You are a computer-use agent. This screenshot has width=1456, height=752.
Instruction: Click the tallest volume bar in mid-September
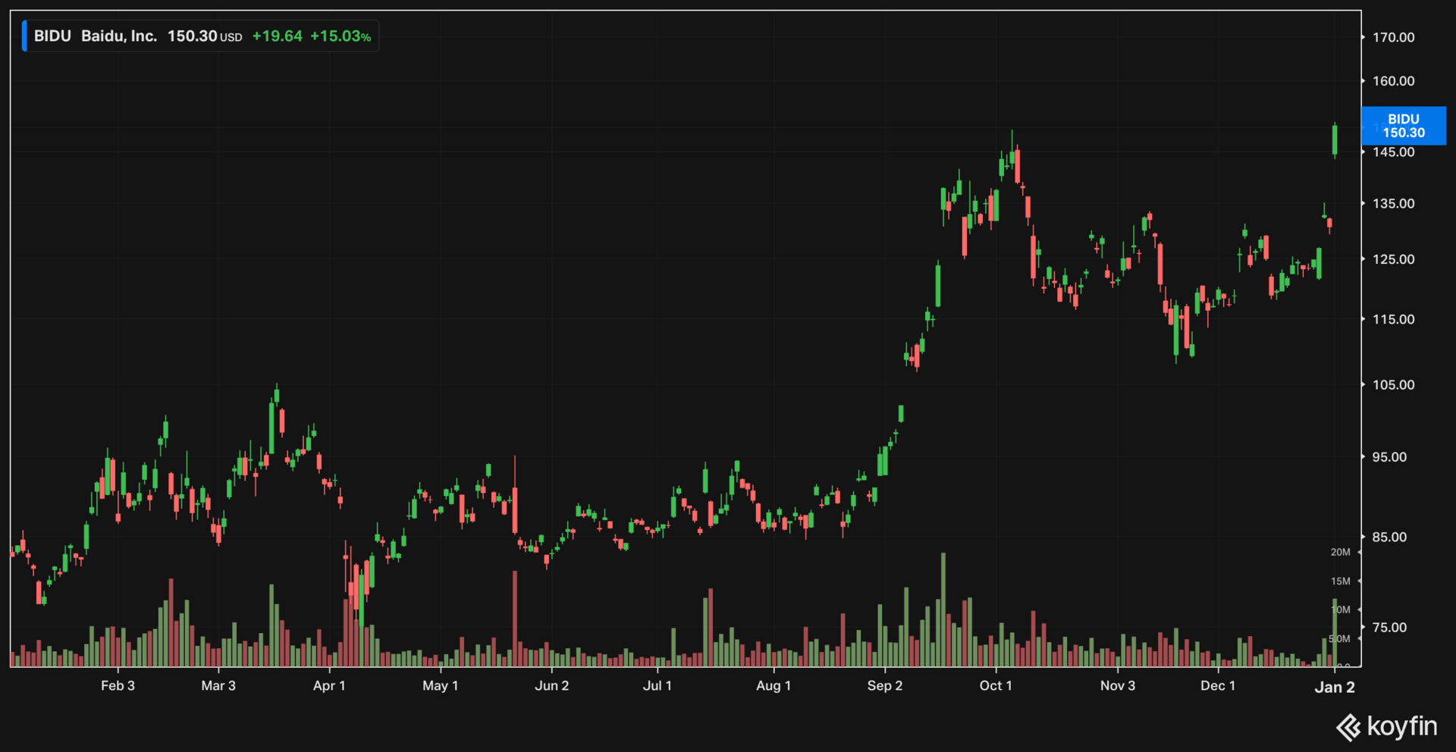943,609
